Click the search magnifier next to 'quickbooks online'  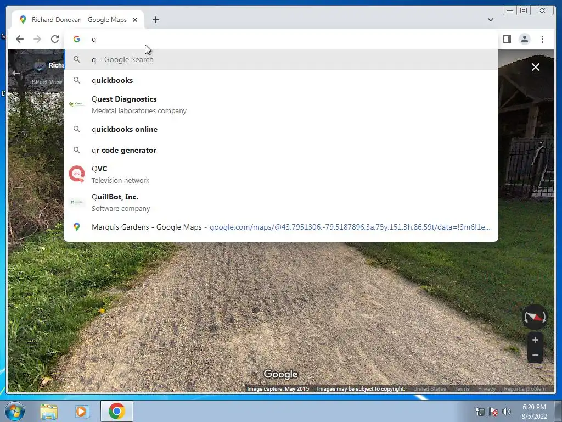click(x=77, y=129)
